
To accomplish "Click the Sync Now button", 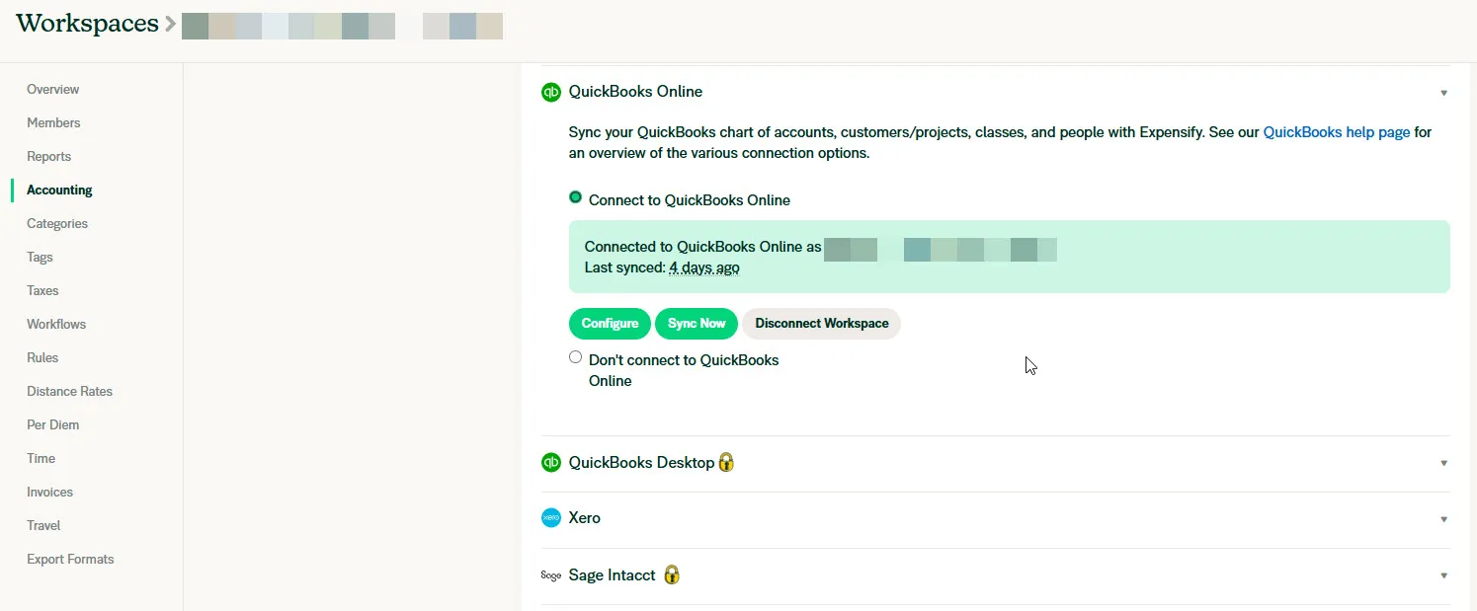I will pyautogui.click(x=697, y=324).
